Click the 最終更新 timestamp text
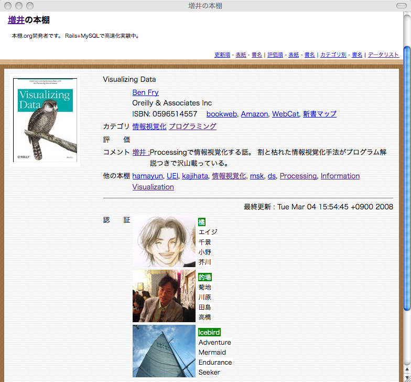 tap(319, 207)
